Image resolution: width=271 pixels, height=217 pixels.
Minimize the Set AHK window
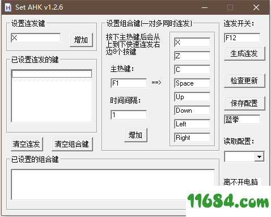(x=205, y=7)
